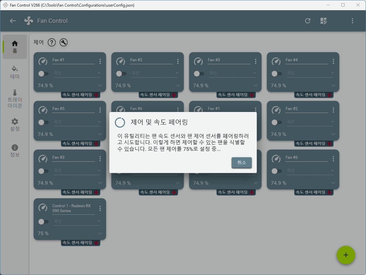
Task: Click the gauge icon on Fan #5 card
Action: pos(43,110)
